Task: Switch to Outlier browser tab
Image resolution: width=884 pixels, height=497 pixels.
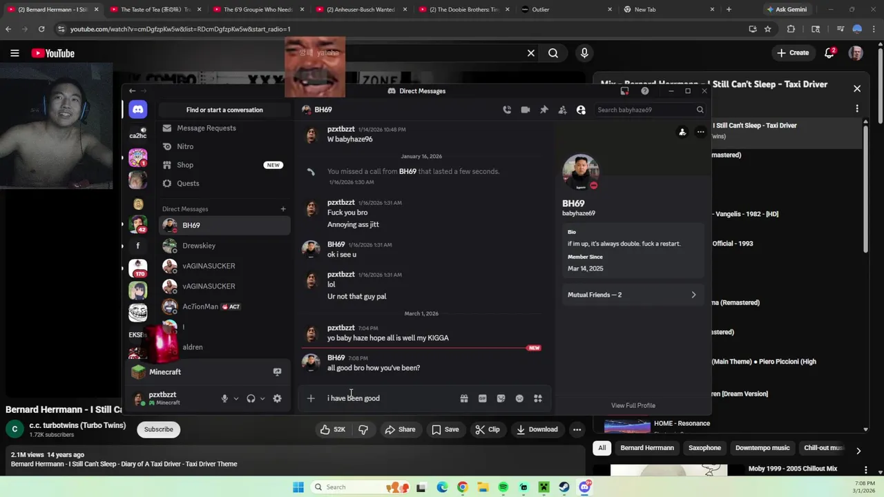Action: (567, 10)
